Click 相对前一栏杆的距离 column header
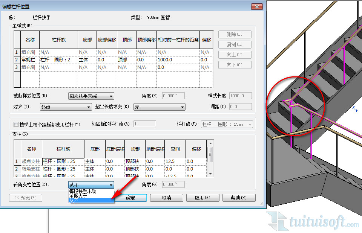The image size is (362, 233). click(x=178, y=40)
